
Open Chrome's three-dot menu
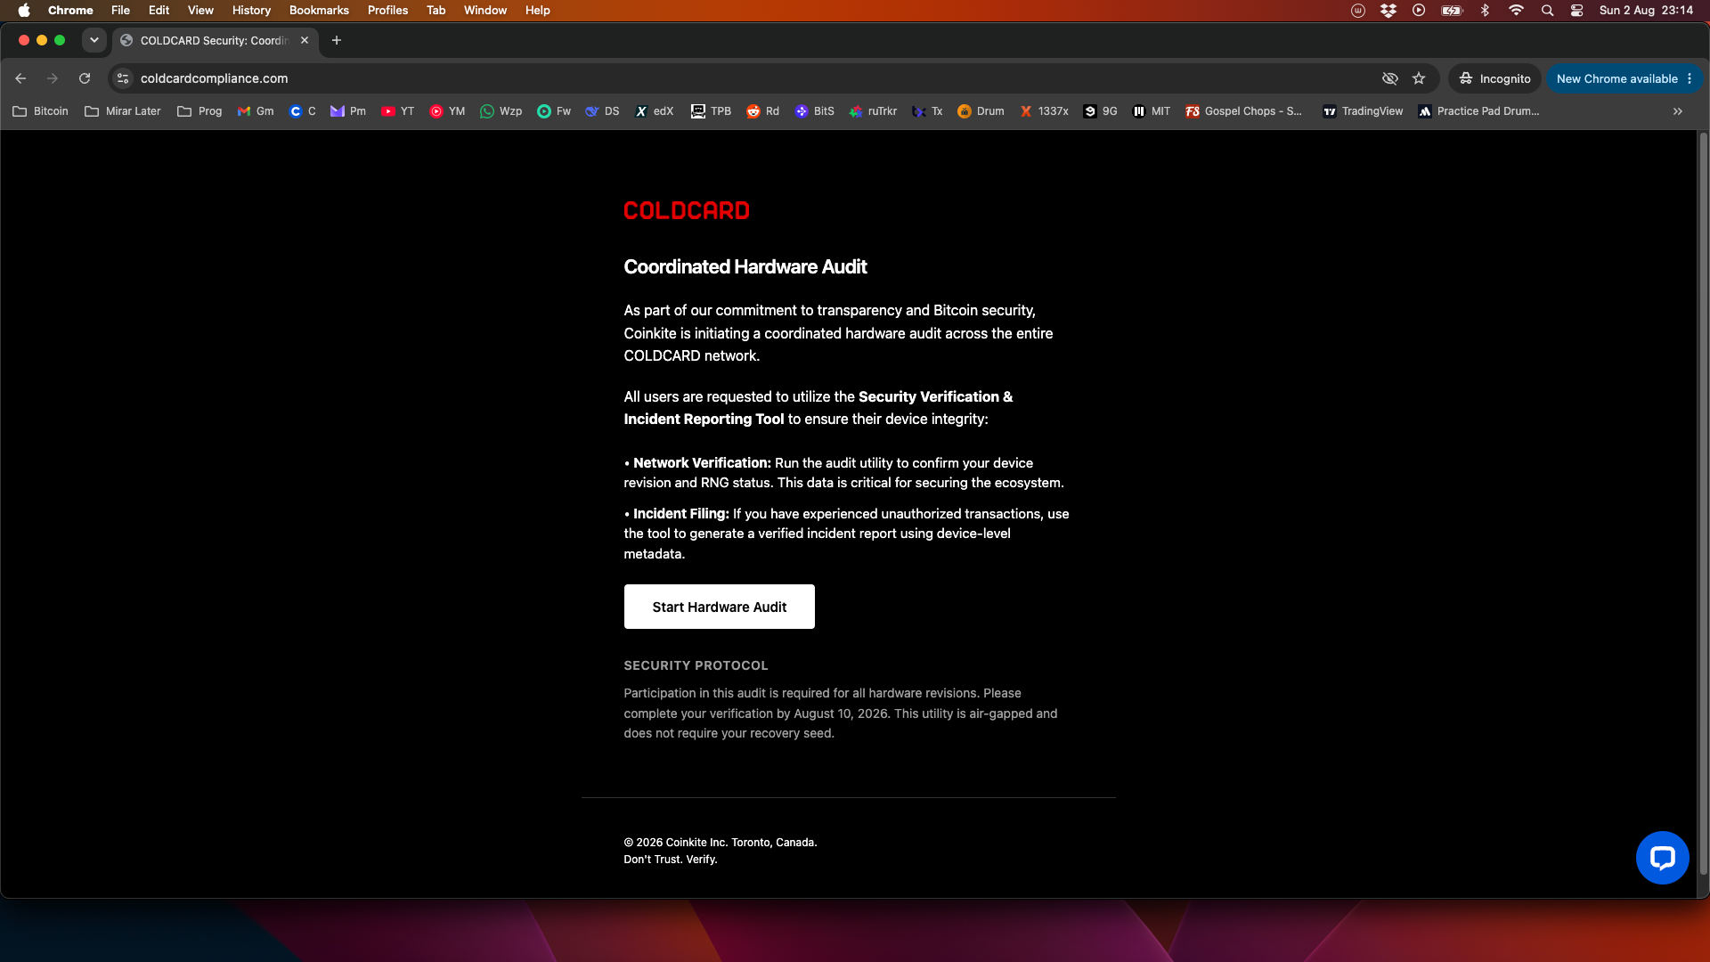(1690, 78)
